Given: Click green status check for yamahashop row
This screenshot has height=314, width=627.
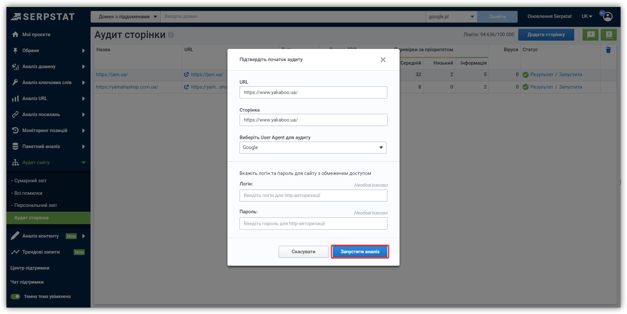Looking at the screenshot, I should [x=525, y=87].
